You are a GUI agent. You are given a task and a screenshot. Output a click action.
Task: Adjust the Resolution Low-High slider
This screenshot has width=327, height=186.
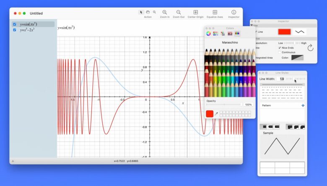tap(292, 43)
